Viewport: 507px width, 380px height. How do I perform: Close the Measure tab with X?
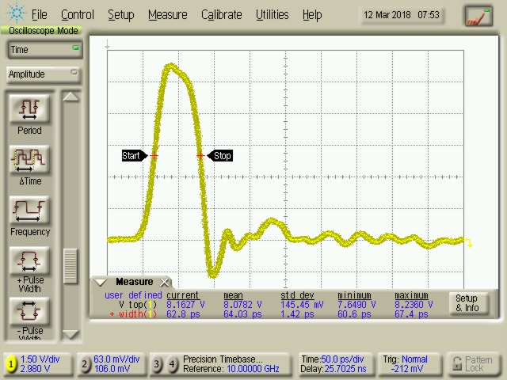165,283
